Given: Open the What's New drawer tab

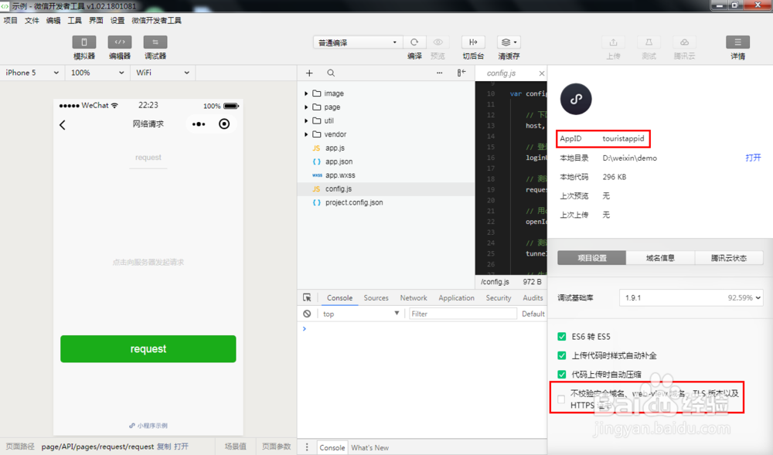Looking at the screenshot, I should point(369,447).
